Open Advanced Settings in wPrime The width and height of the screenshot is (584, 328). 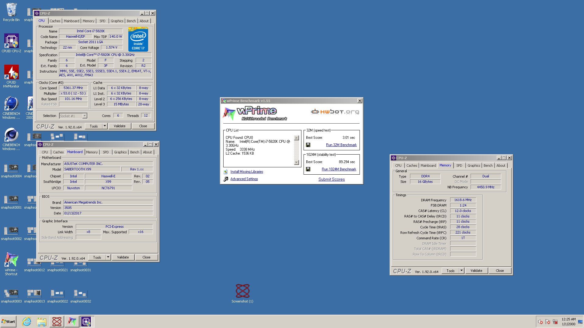(244, 179)
